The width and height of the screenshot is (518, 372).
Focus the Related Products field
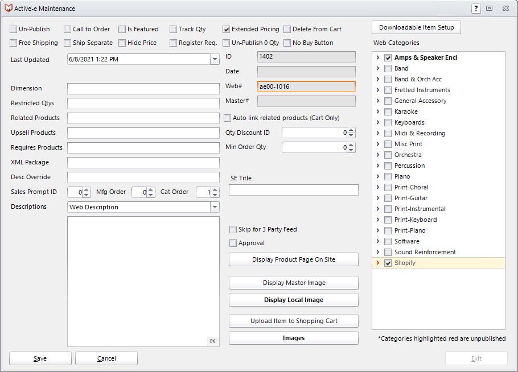pyautogui.click(x=143, y=118)
